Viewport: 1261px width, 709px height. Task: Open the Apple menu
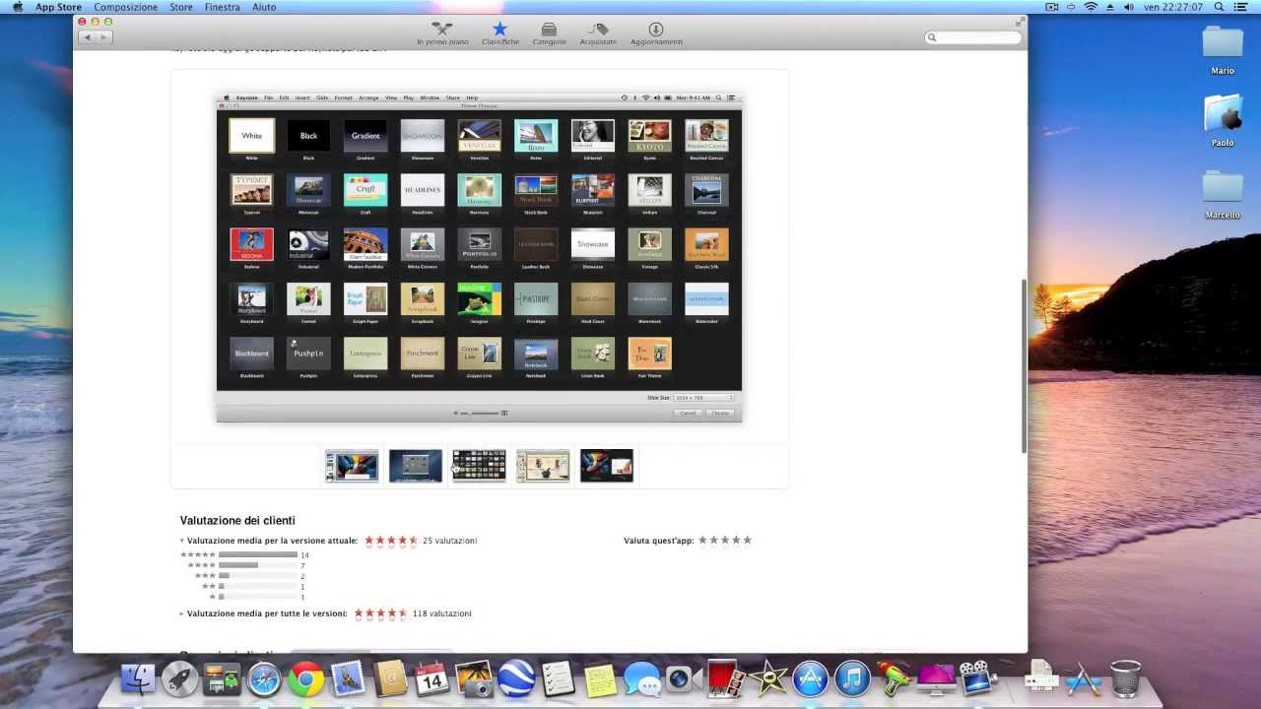coord(17,7)
